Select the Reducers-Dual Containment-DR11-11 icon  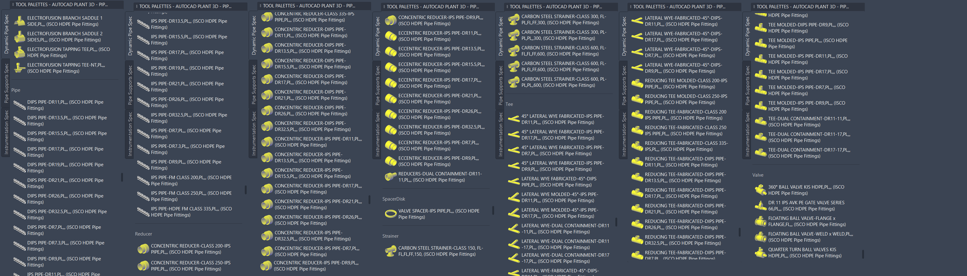pyautogui.click(x=391, y=177)
